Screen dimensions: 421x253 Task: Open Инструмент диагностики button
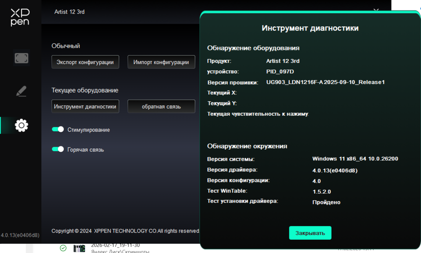point(85,107)
